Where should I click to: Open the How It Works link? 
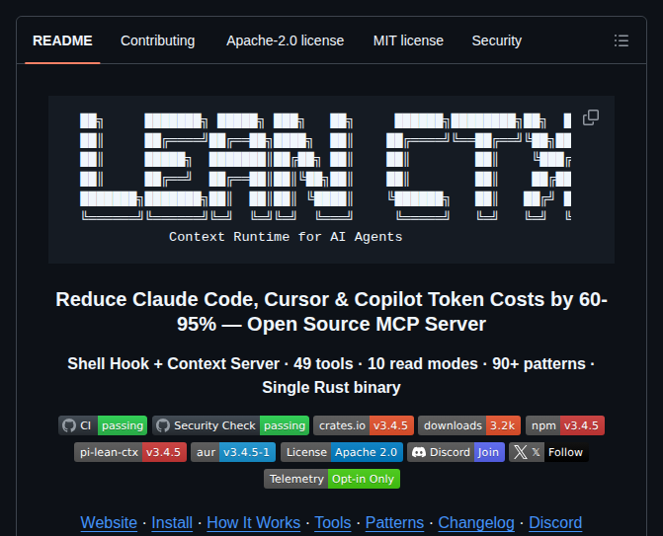[x=253, y=522]
